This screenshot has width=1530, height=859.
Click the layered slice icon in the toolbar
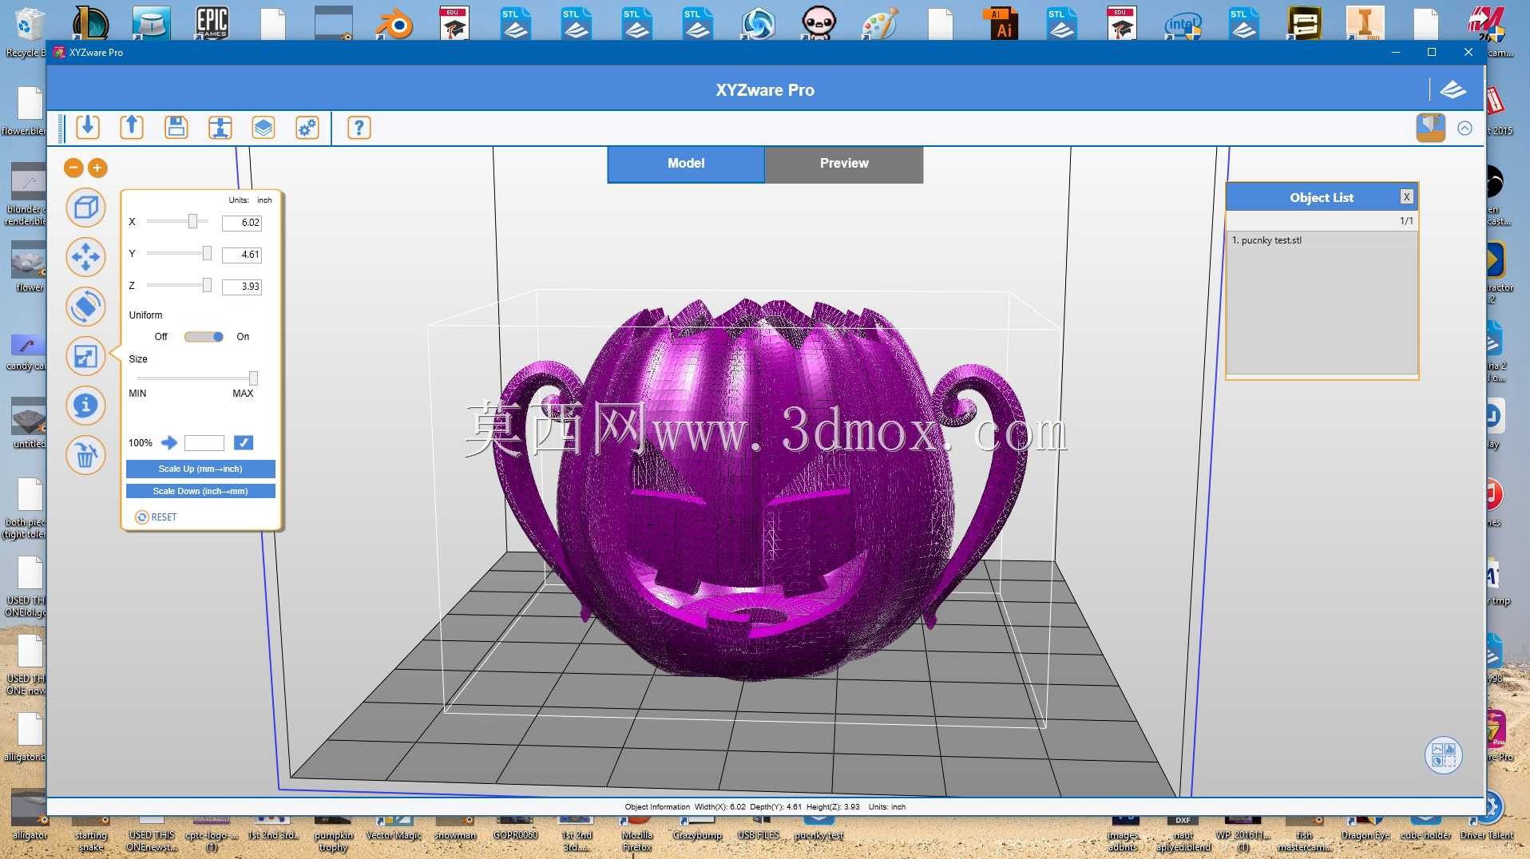pos(264,128)
